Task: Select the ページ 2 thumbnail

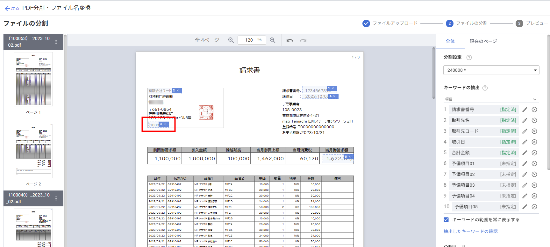Action: tap(33, 151)
